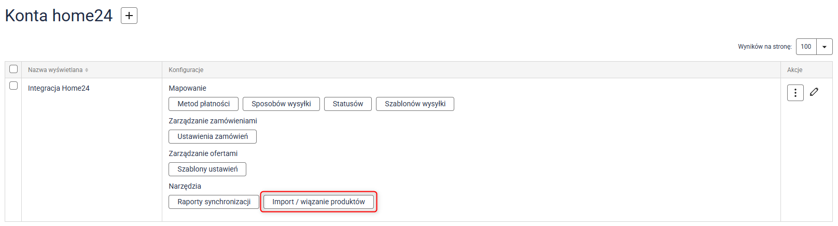Open Ustawienia zamówień
This screenshot has width=838, height=226.
[213, 136]
